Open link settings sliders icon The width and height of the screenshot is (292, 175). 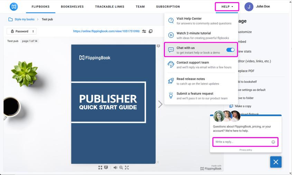[144, 31]
